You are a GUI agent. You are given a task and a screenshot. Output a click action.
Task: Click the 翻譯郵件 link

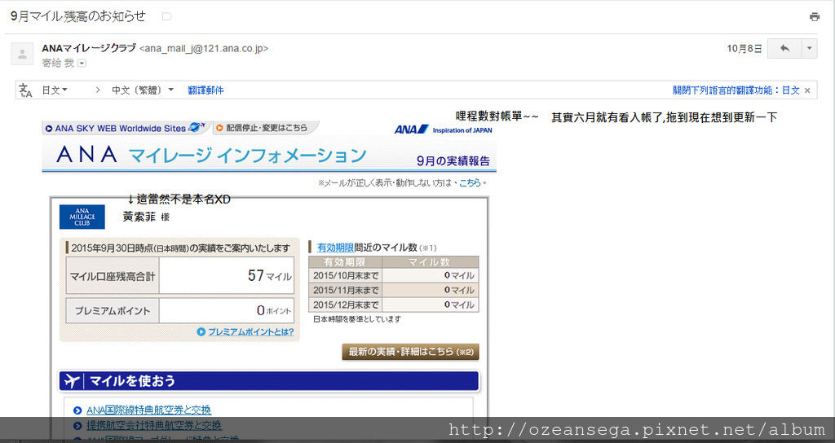pyautogui.click(x=205, y=90)
